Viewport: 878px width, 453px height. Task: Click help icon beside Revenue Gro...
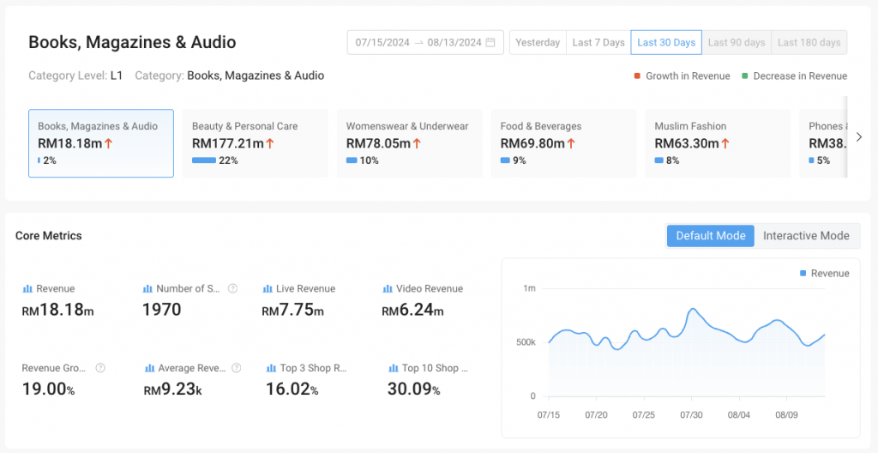[x=100, y=368]
